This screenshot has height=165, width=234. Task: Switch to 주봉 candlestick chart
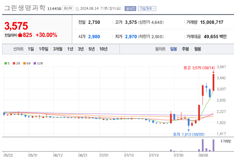[x=185, y=49]
